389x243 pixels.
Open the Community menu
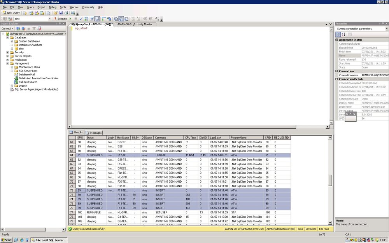[88, 7]
